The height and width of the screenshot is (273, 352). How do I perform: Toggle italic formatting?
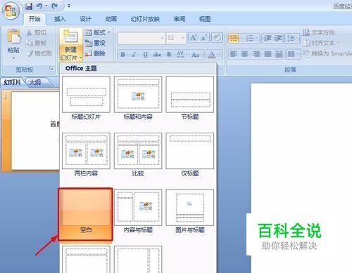tap(134, 55)
